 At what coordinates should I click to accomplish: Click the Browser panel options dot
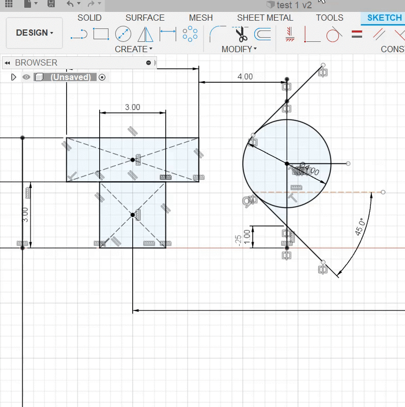pos(148,62)
